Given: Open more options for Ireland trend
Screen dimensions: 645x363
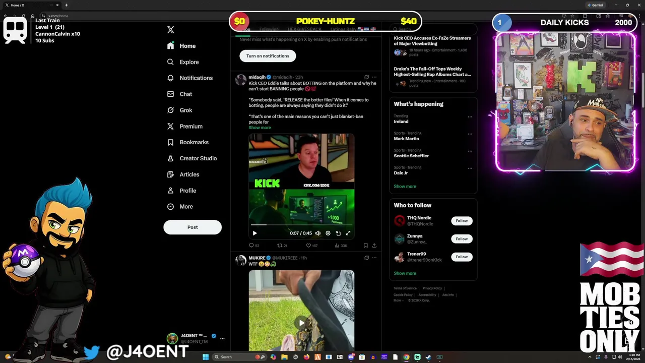Looking at the screenshot, I should (x=470, y=117).
